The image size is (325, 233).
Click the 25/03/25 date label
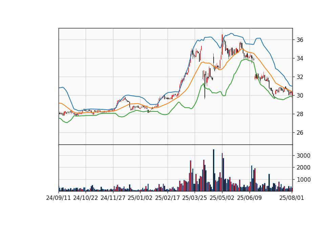coord(195,198)
